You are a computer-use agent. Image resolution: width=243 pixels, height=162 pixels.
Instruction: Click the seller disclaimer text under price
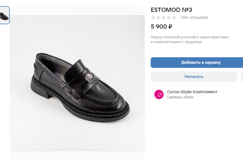[190, 39]
